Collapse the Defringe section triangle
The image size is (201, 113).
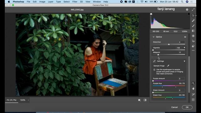click(x=184, y=61)
